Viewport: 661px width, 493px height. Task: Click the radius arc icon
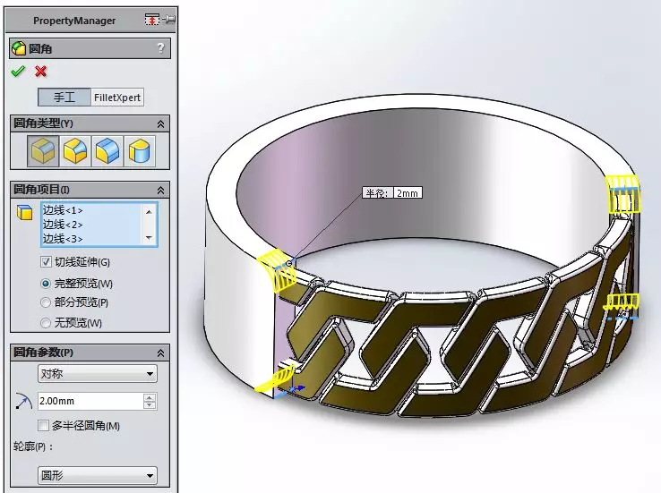[23, 401]
